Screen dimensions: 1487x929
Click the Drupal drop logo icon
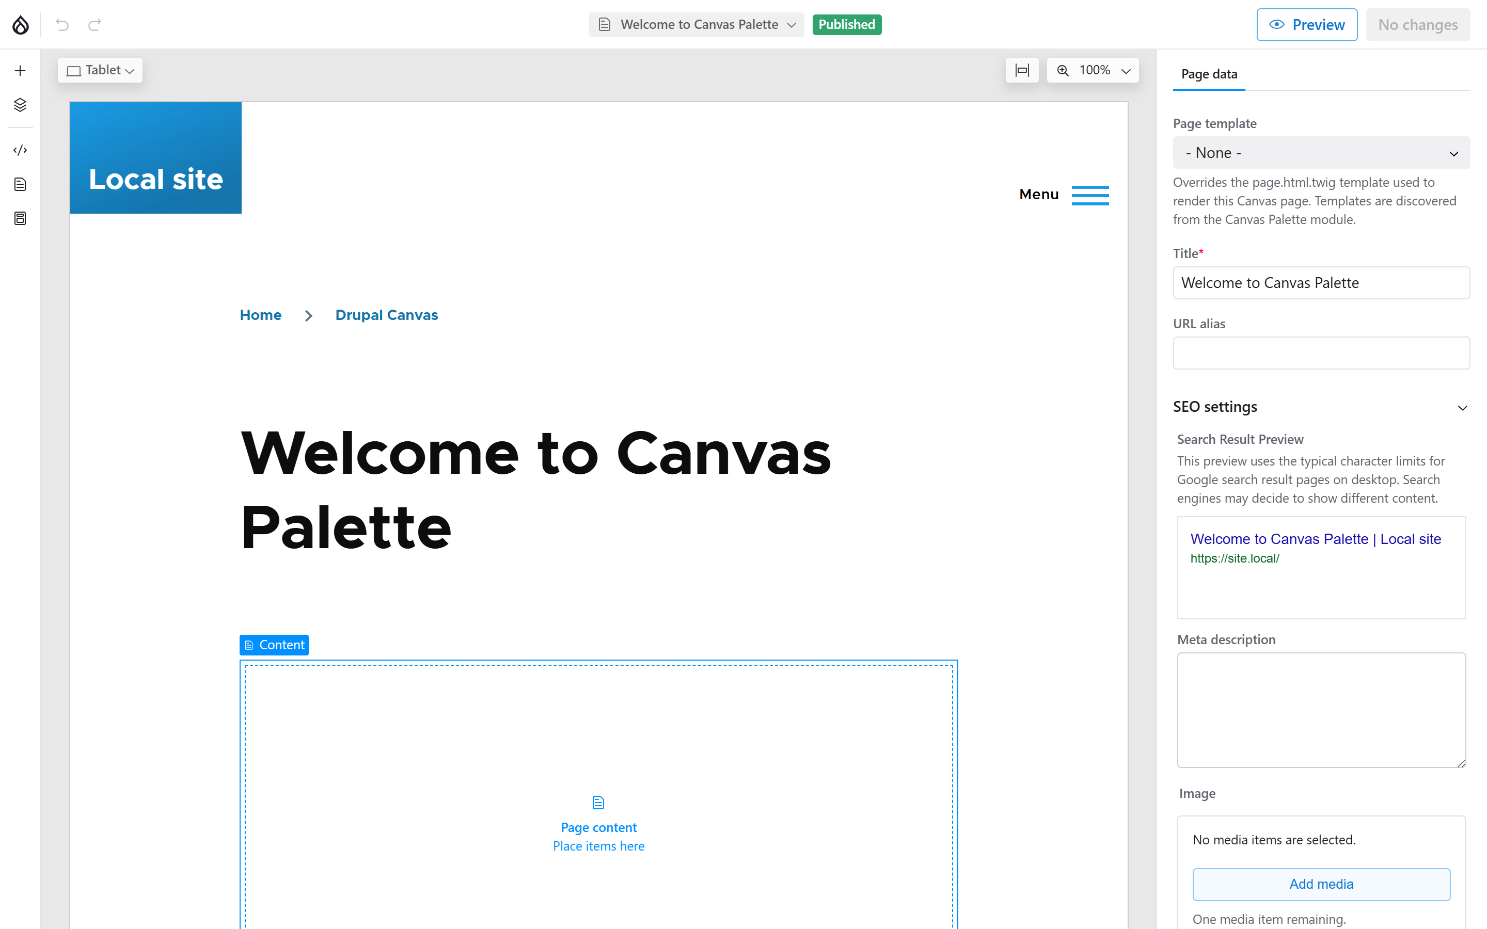pyautogui.click(x=20, y=25)
